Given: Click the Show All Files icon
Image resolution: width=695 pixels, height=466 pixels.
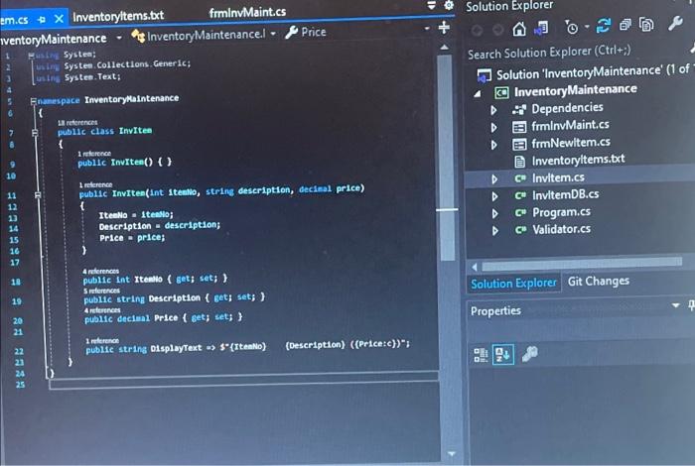Looking at the screenshot, I should 646,25.
